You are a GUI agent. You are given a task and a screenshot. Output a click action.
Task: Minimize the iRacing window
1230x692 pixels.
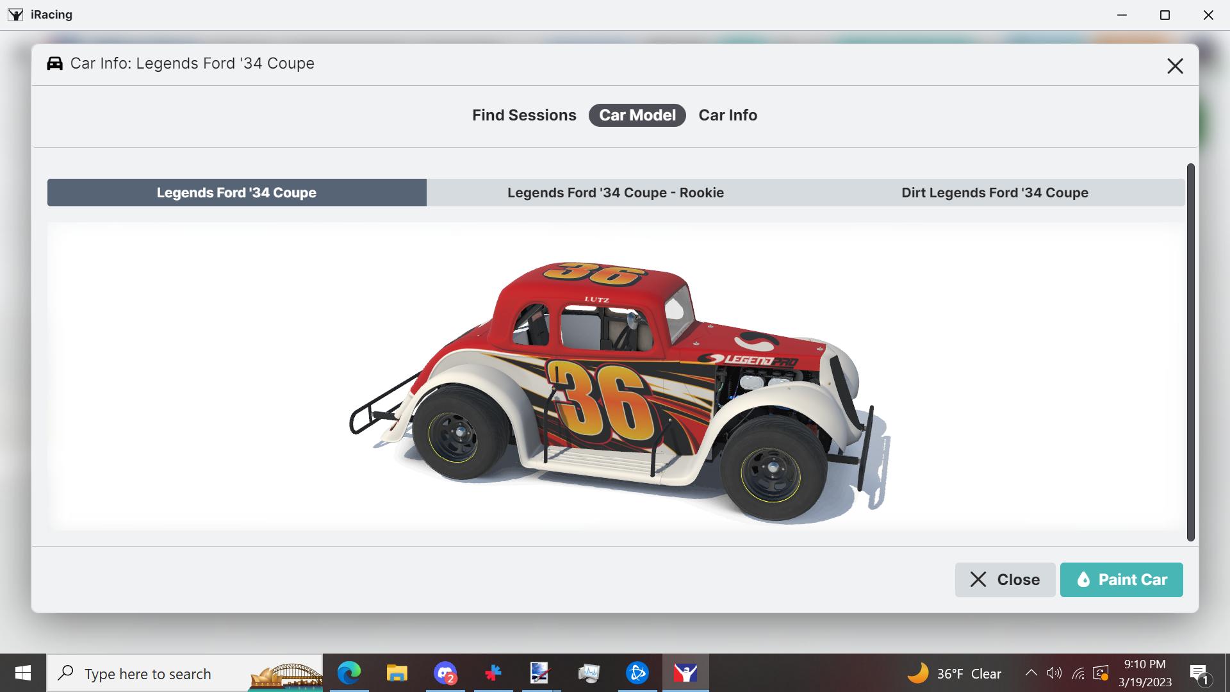tap(1122, 15)
